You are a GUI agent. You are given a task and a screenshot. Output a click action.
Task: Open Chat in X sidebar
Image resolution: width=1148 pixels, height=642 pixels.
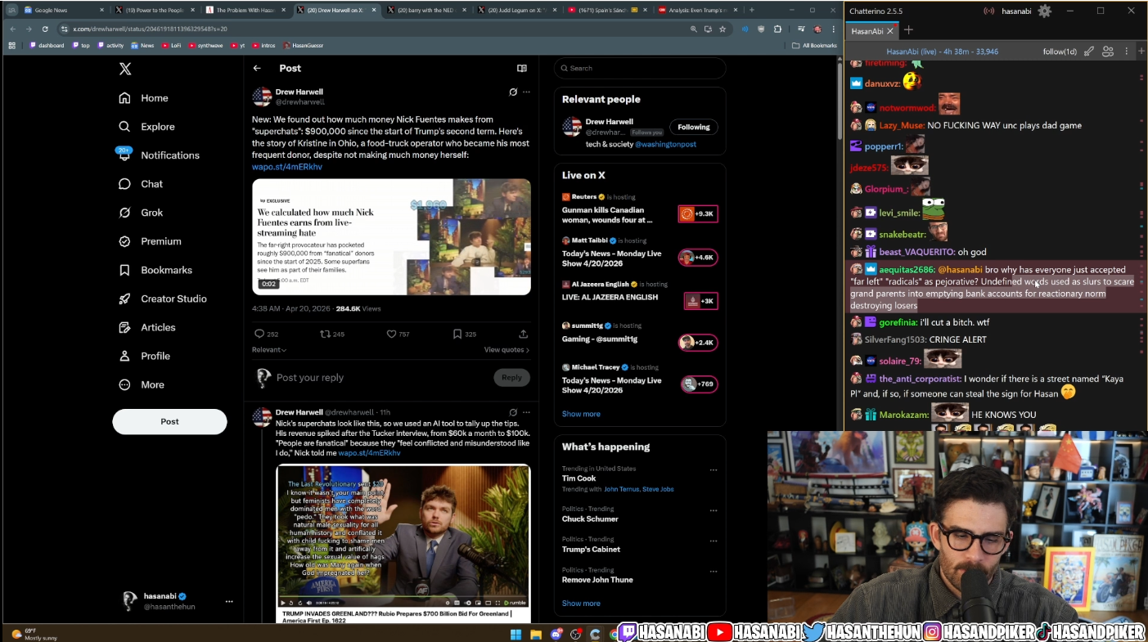tap(141, 184)
